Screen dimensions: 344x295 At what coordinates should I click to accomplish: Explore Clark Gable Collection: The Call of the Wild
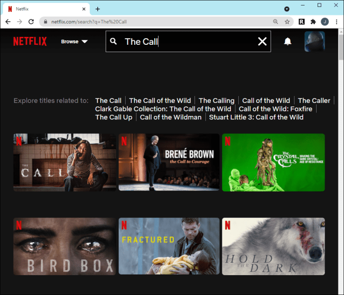(x=163, y=109)
